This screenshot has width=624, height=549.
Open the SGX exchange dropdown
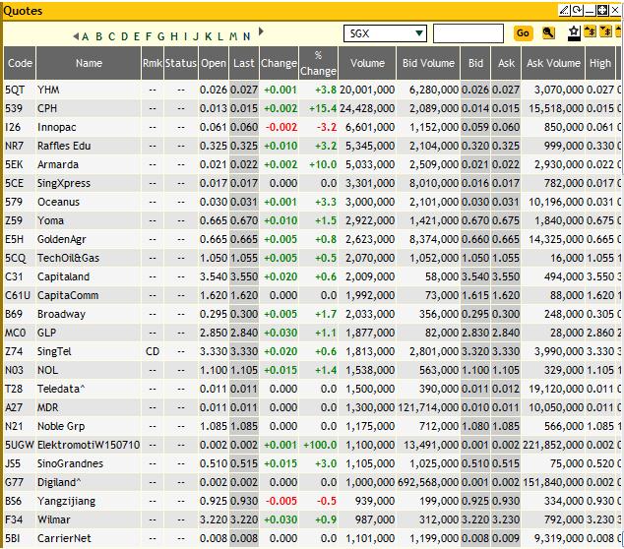click(x=385, y=33)
